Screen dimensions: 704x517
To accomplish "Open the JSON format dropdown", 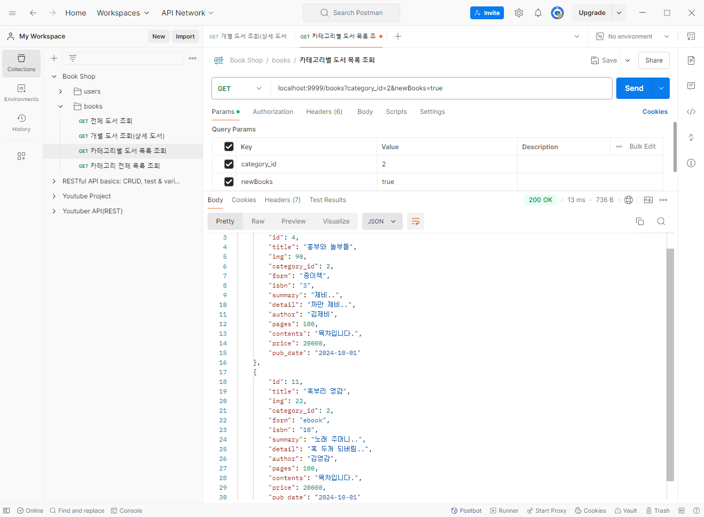I will pyautogui.click(x=382, y=221).
